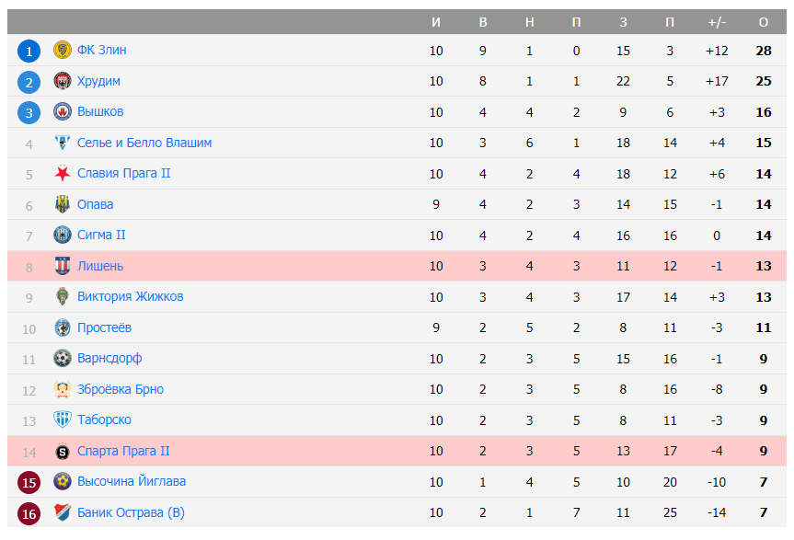Click the blue position 1 badge

click(x=29, y=52)
